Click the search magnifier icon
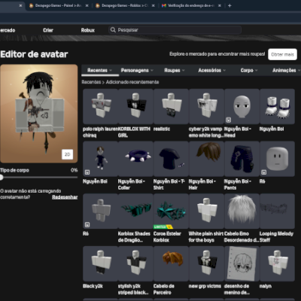Screen dimensions: 301x301 (113, 30)
